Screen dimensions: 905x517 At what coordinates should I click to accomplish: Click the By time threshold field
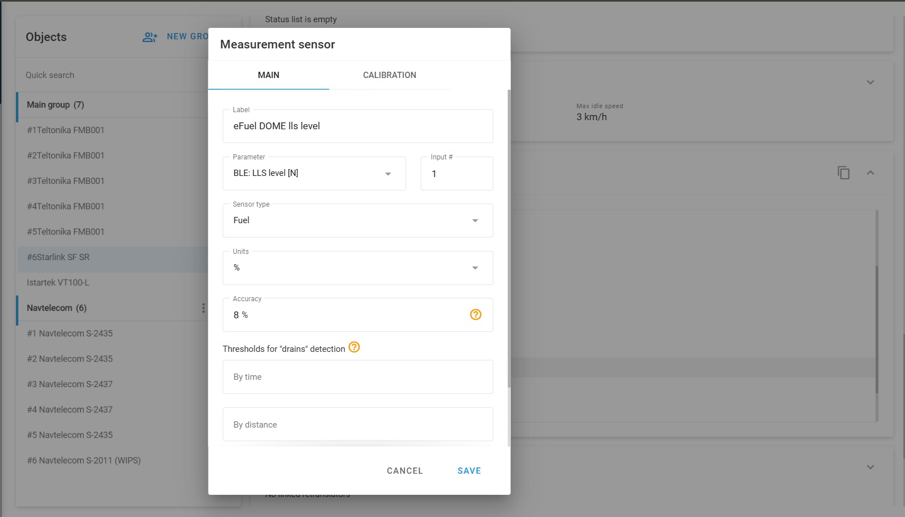[x=358, y=377]
